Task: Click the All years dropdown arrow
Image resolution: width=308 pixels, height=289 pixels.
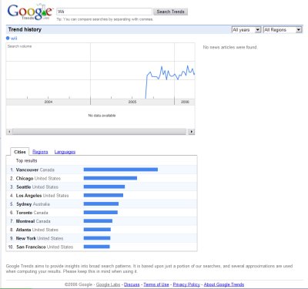Action: (x=258, y=30)
